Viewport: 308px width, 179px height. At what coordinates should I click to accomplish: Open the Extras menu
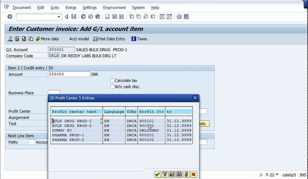coord(71,8)
